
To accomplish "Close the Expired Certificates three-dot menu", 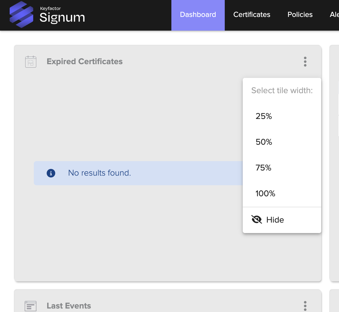I will tap(305, 61).
